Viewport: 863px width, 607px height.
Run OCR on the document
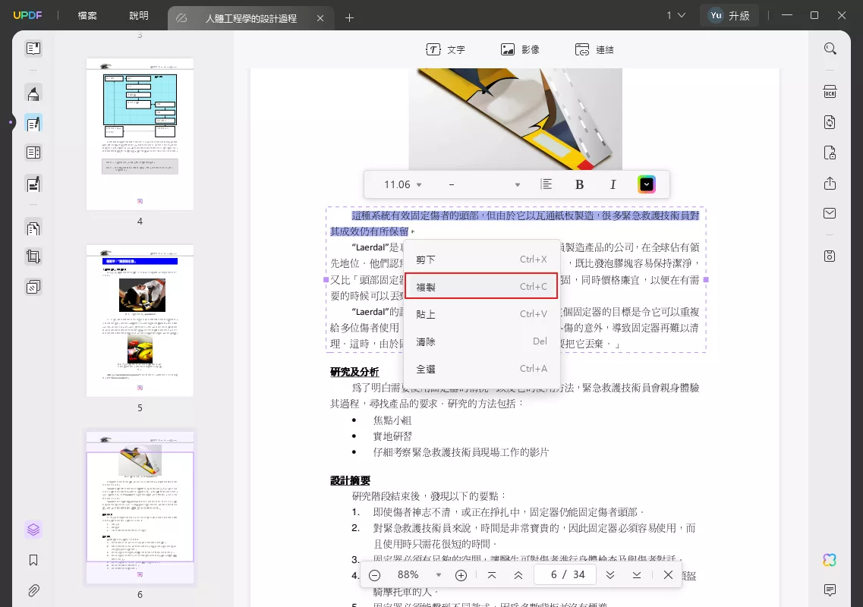point(830,91)
